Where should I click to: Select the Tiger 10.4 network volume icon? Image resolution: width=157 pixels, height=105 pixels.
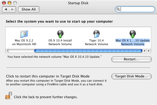tap(96, 34)
